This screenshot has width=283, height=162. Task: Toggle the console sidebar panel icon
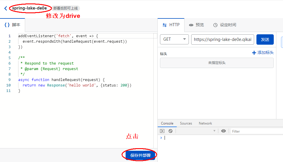[162, 131]
